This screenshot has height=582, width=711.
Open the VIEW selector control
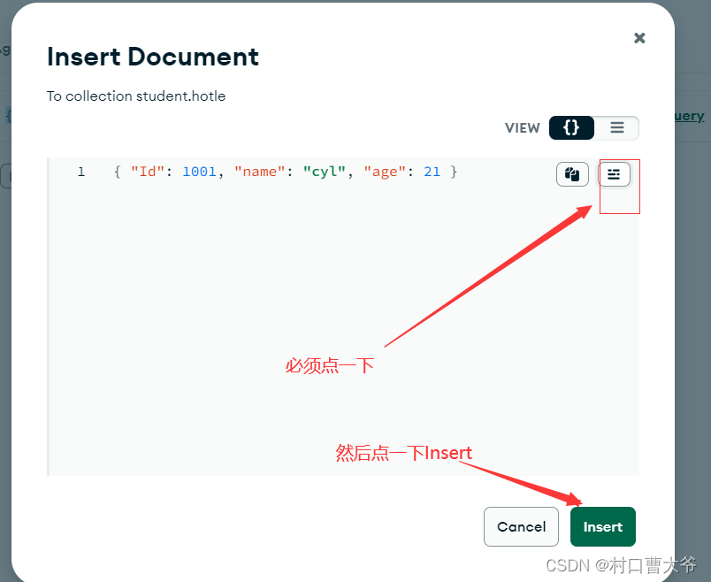[594, 127]
